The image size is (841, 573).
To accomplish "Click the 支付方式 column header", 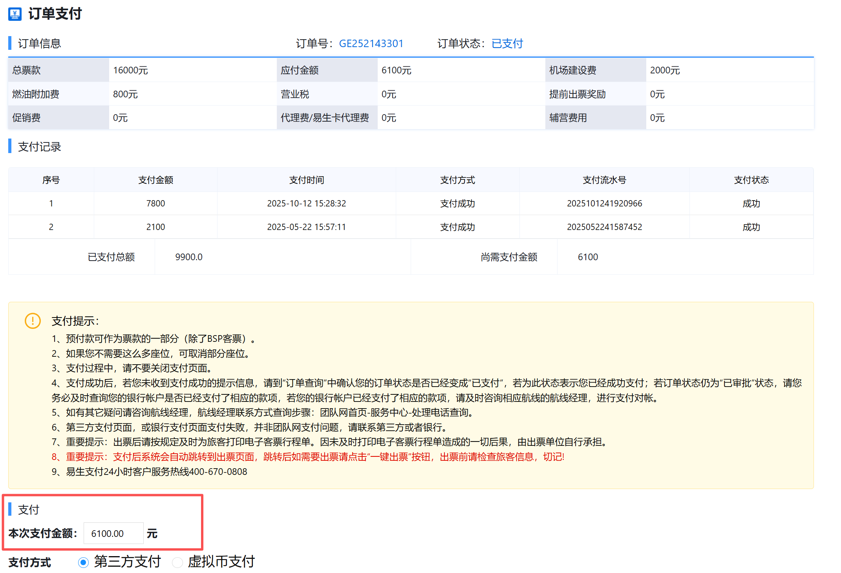I will click(457, 180).
